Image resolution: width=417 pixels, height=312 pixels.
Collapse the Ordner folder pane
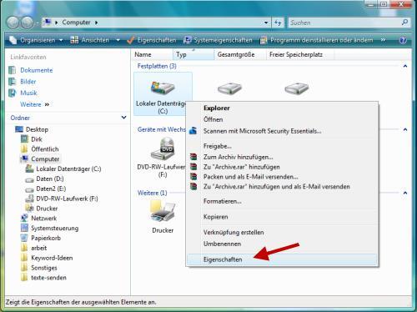pos(124,118)
